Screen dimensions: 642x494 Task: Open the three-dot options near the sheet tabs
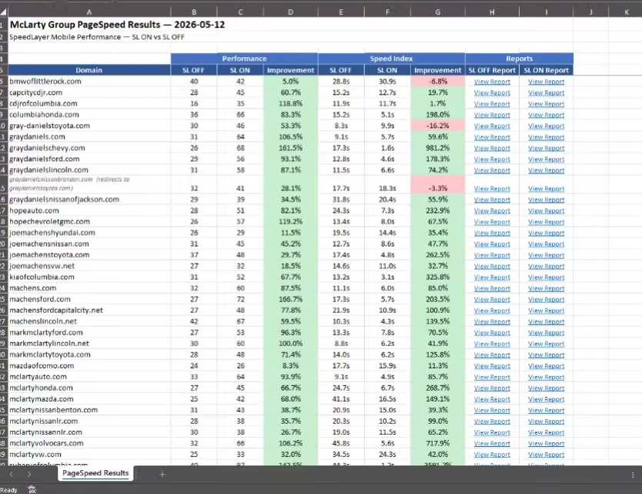pos(633,475)
